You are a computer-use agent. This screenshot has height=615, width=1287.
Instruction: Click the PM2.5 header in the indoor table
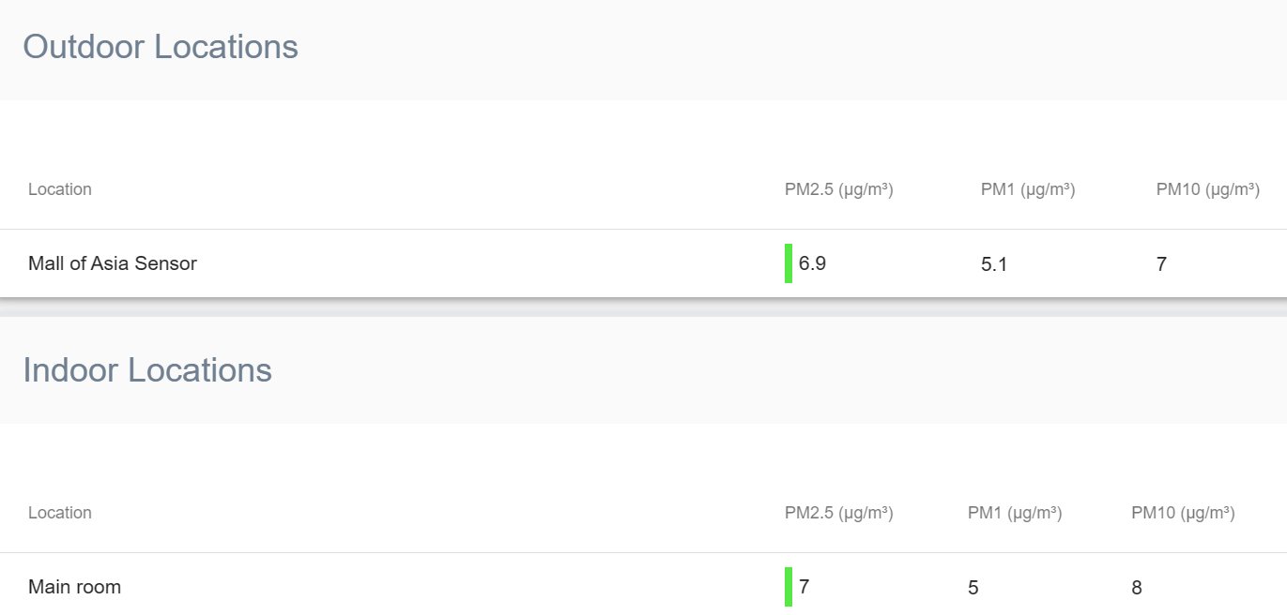pyautogui.click(x=838, y=513)
